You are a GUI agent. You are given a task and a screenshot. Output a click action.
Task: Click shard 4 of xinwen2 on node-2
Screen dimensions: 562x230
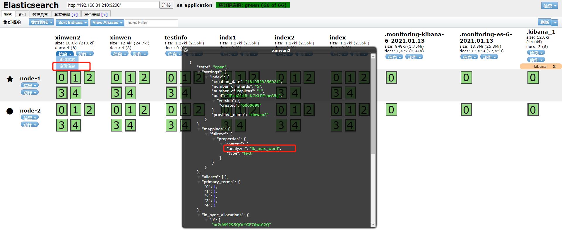click(76, 125)
